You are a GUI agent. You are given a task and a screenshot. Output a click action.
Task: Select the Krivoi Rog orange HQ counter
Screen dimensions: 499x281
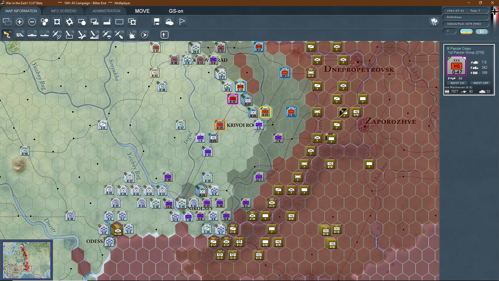click(x=220, y=125)
